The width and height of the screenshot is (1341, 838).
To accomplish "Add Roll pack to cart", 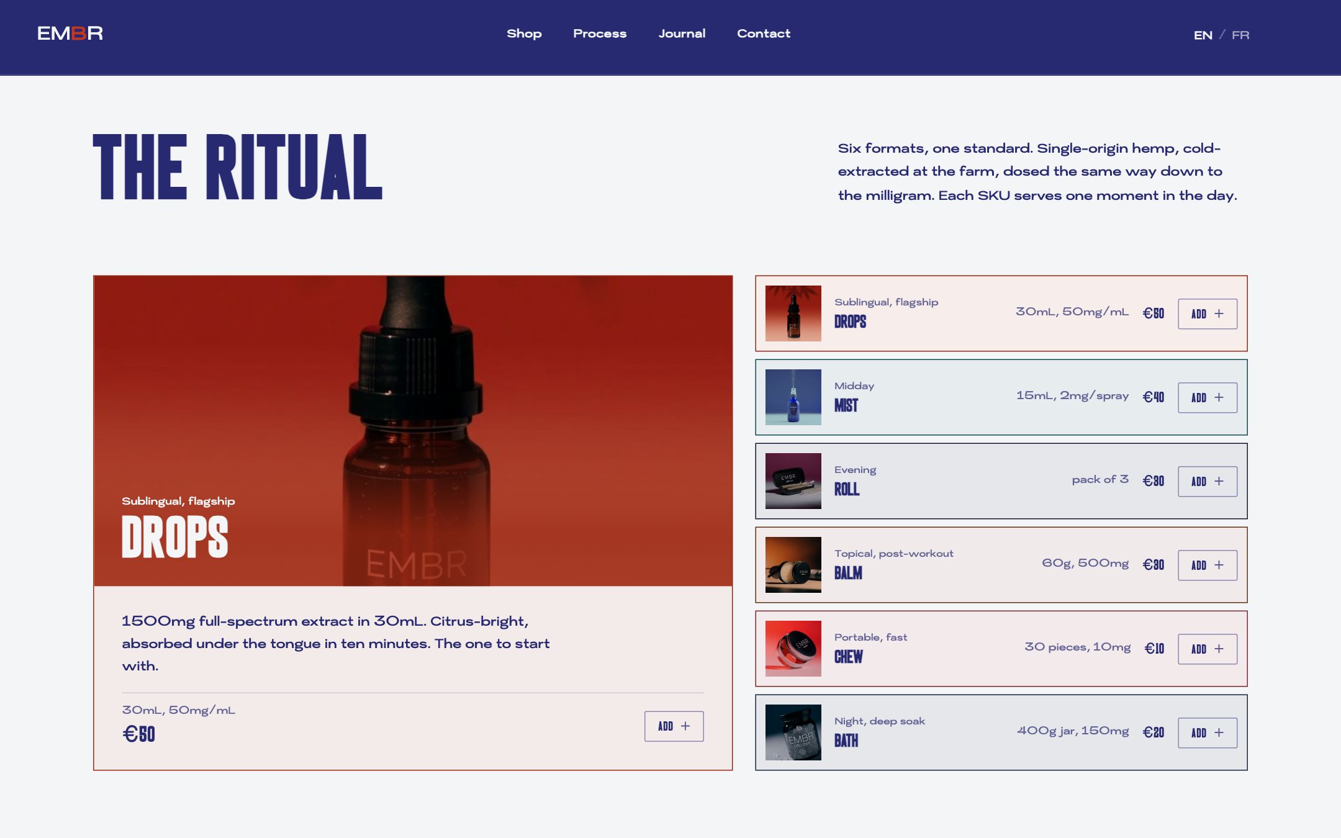I will click(x=1208, y=482).
